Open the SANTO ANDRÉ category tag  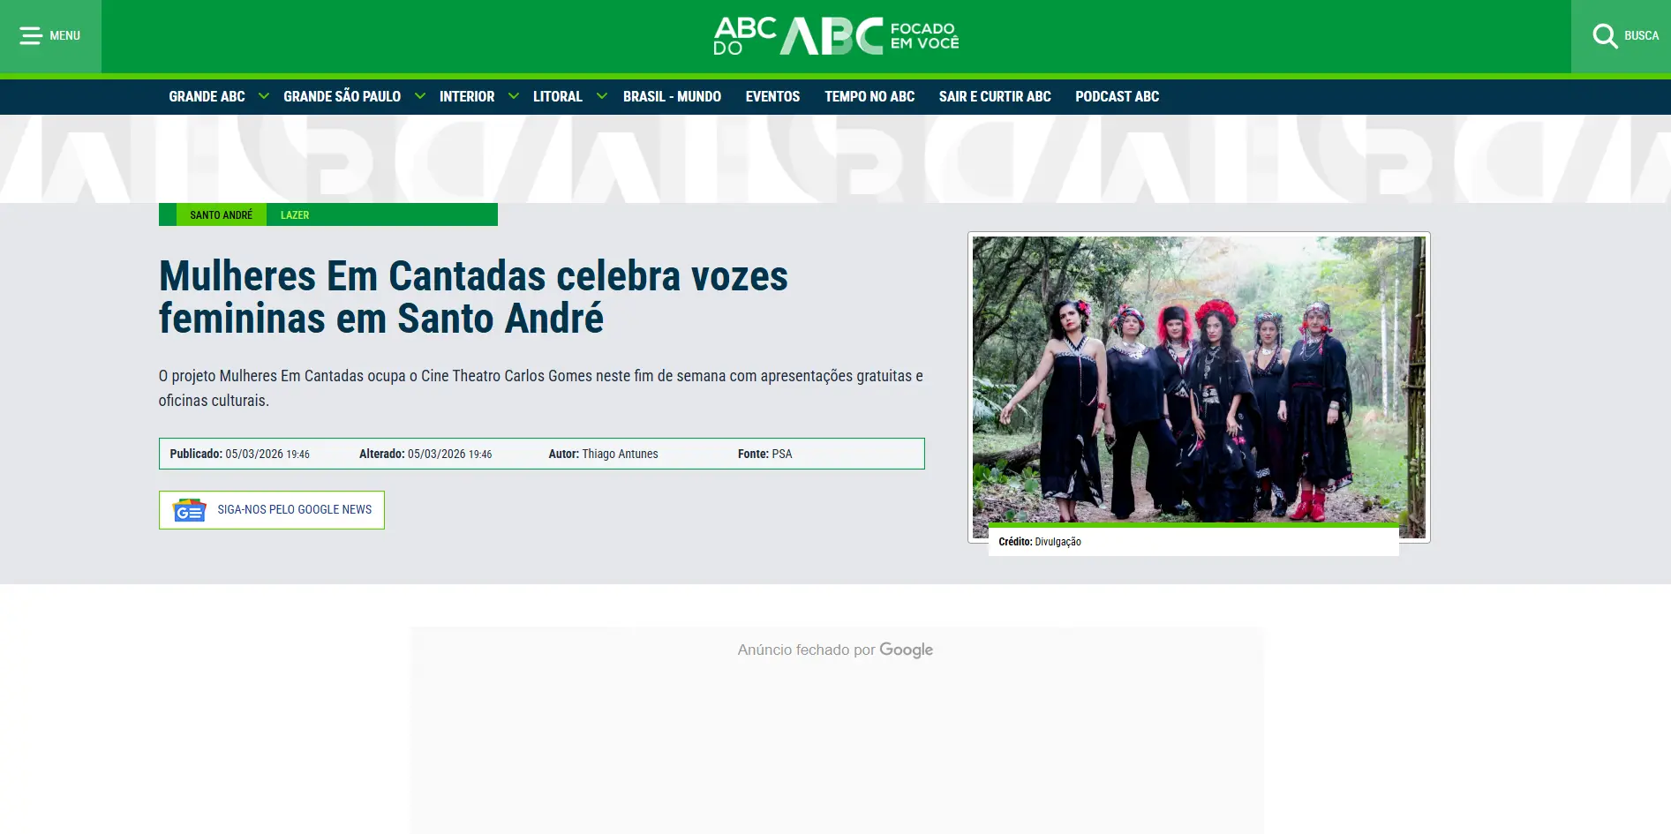[x=221, y=214]
